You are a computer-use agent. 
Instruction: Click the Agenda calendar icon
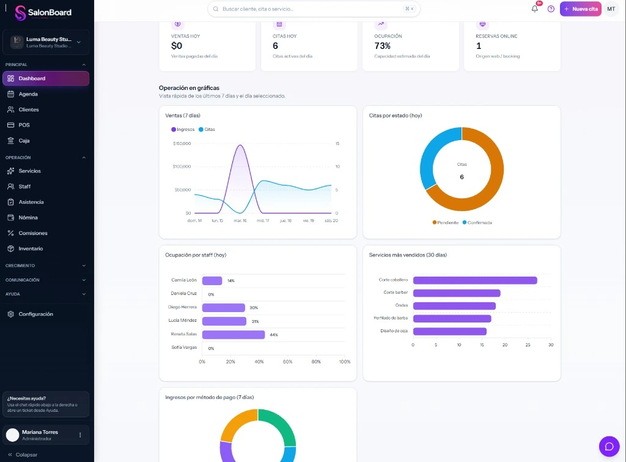click(11, 94)
